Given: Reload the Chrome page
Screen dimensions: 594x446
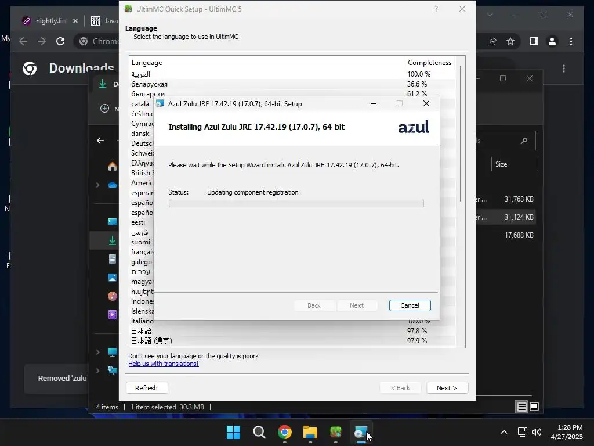Looking at the screenshot, I should click(60, 41).
